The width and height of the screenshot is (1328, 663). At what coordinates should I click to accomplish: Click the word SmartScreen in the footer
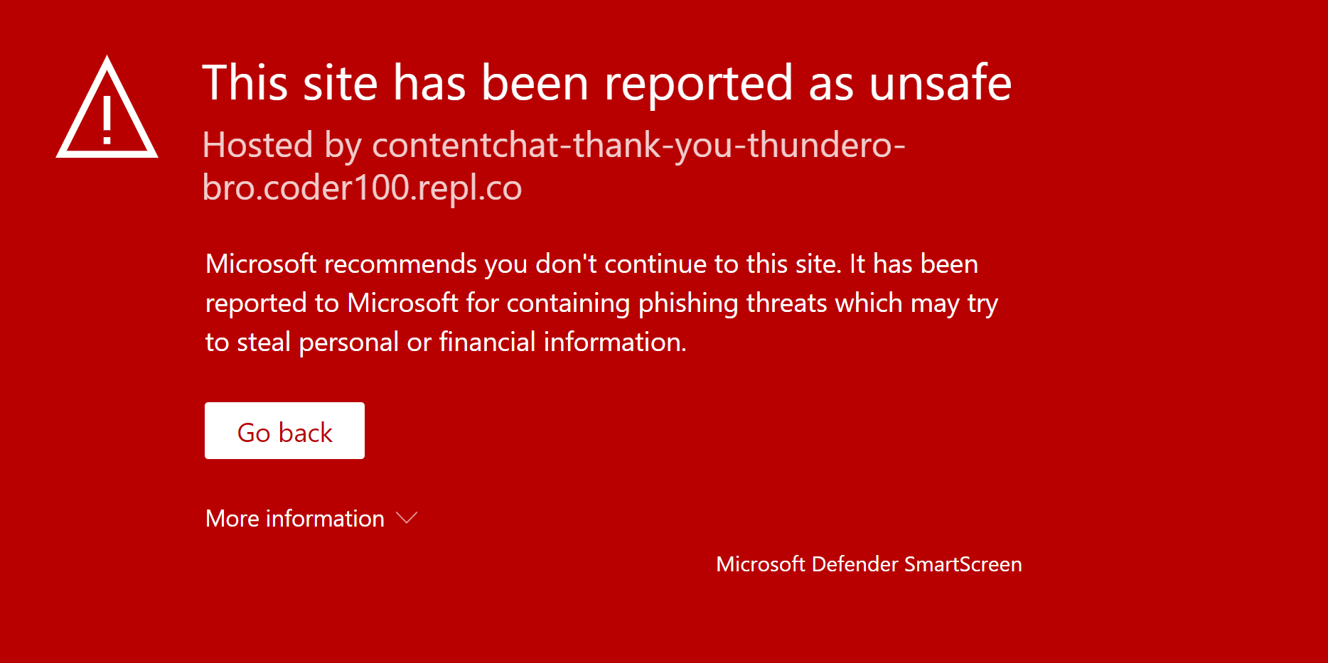pos(963,564)
